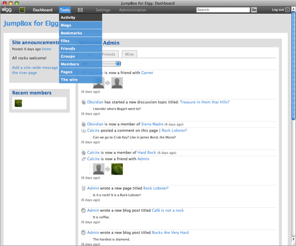
Task: Open Treasure in them thar hills? topic
Action: [205, 102]
